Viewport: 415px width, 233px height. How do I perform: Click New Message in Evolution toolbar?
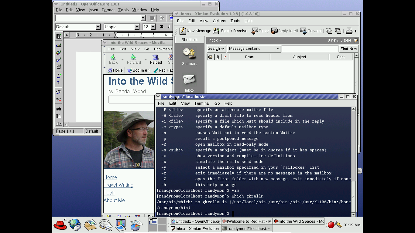tap(195, 31)
